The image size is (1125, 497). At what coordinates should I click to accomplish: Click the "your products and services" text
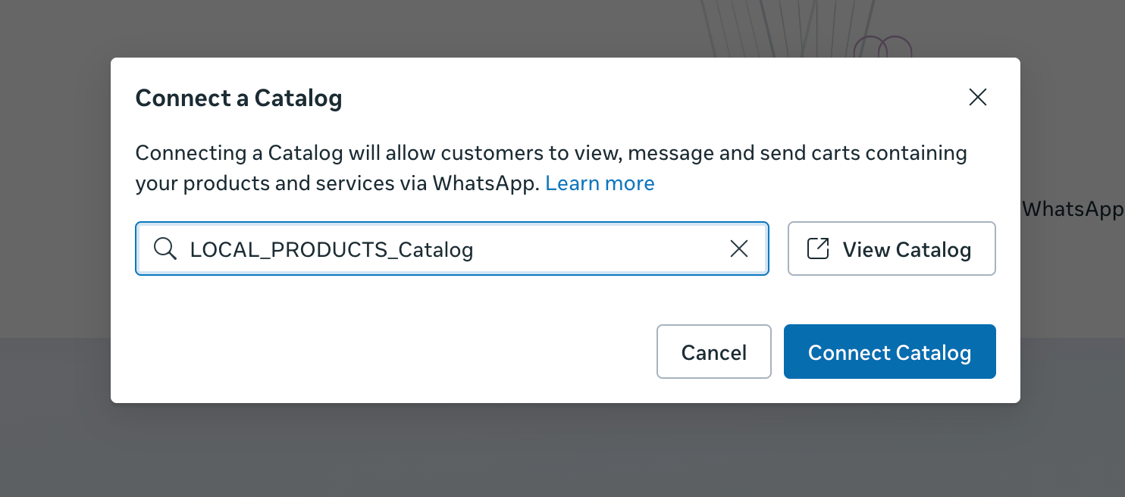tap(281, 183)
